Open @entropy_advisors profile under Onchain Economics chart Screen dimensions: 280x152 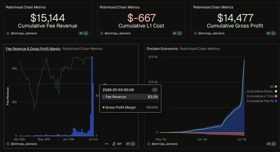pyautogui.click(x=164, y=144)
